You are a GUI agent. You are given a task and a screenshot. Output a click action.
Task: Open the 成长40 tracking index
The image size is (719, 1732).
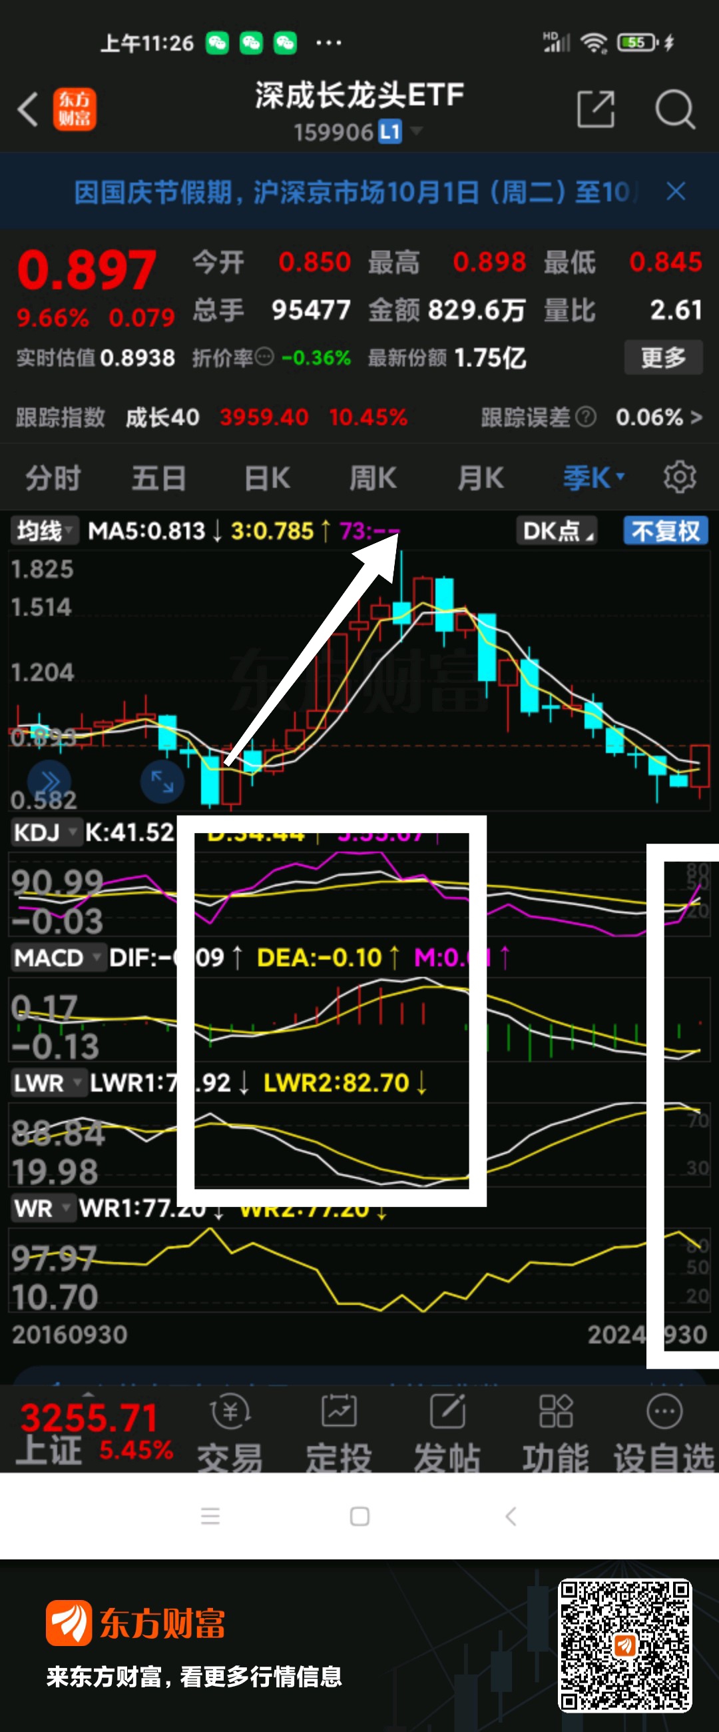pos(162,417)
